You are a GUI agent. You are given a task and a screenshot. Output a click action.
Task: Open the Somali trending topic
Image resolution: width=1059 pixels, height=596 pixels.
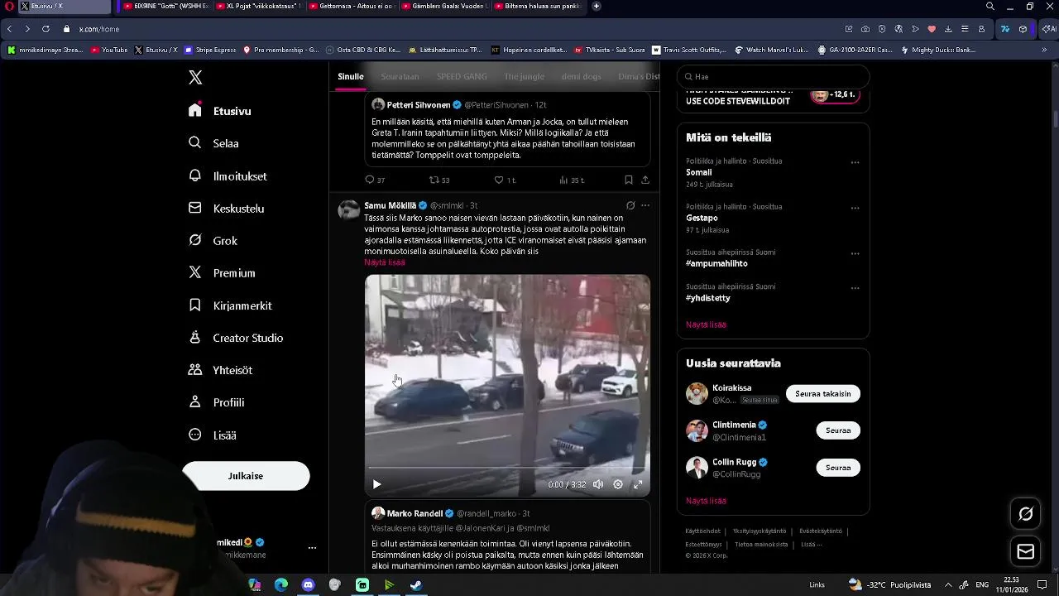[x=699, y=172]
